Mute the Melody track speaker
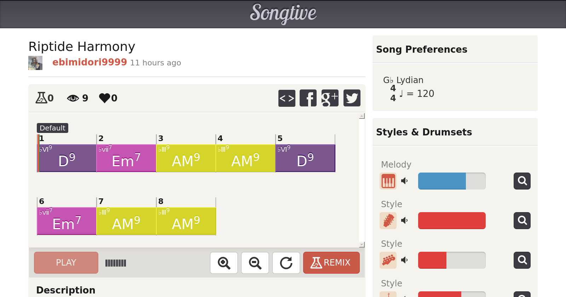 404,181
